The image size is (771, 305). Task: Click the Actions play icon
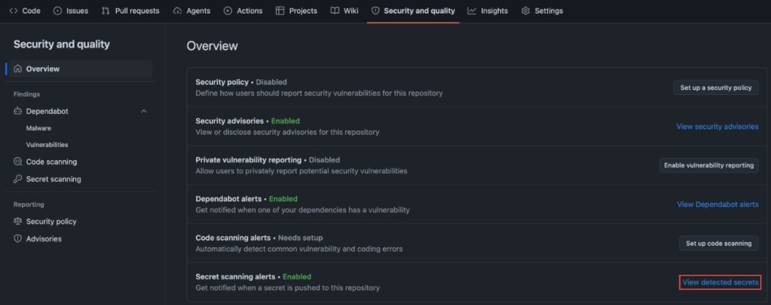(228, 11)
